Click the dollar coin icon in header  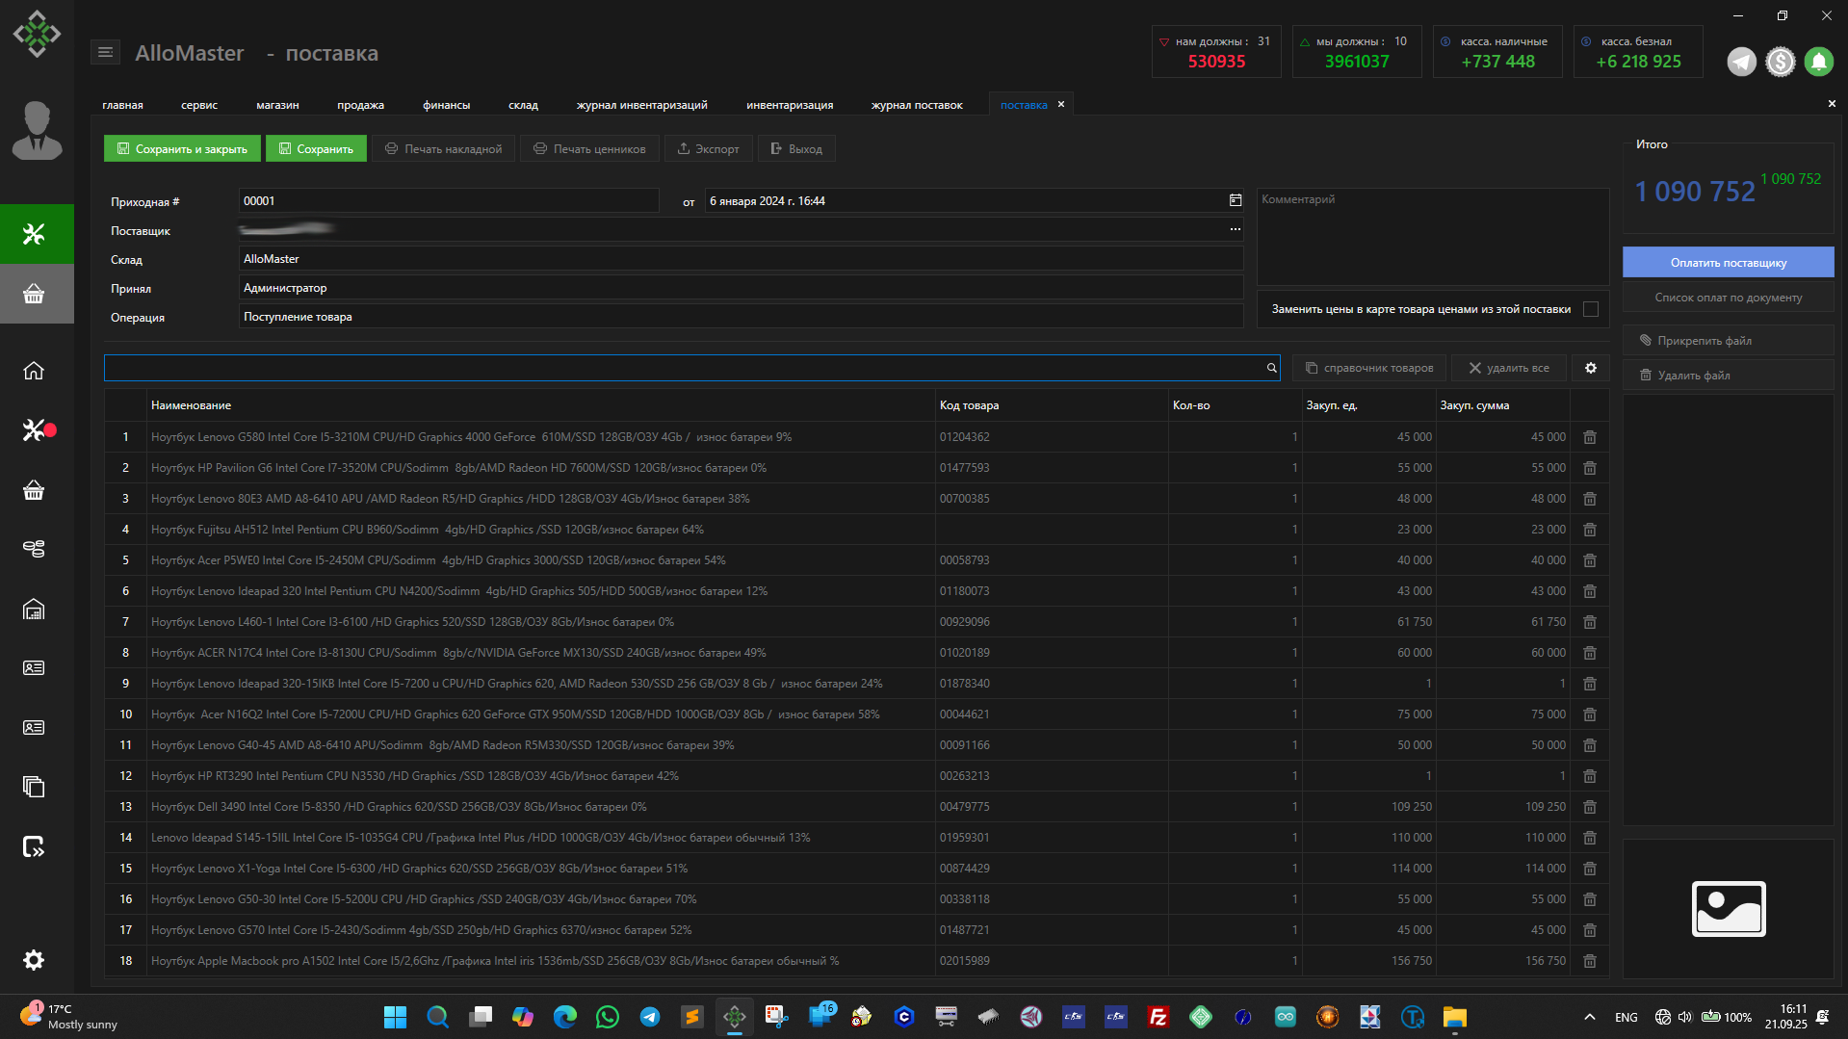1780,62
